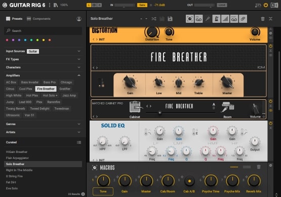Toggle the metronome icon in toolbar
The height and width of the screenshot is (197, 281).
216,19
